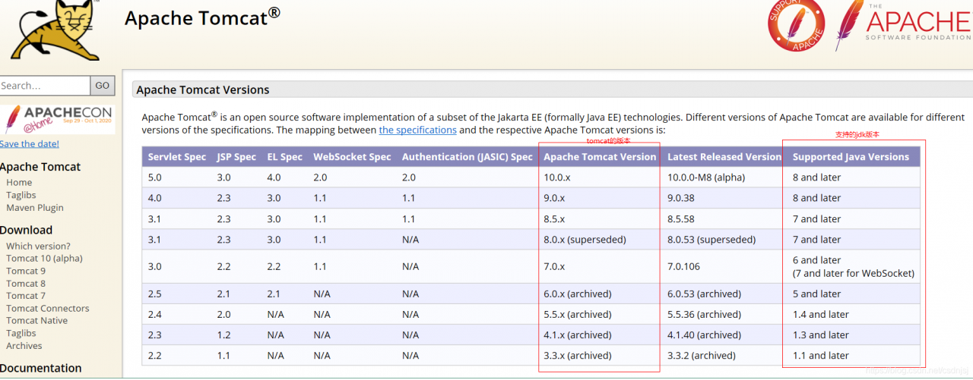The width and height of the screenshot is (973, 380).
Task: Focus the Search input field
Action: coord(45,86)
